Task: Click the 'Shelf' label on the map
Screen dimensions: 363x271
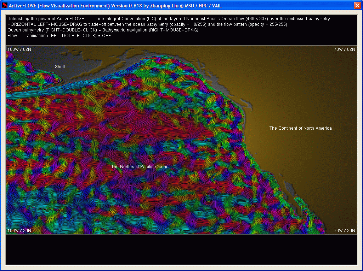Action: click(x=60, y=67)
